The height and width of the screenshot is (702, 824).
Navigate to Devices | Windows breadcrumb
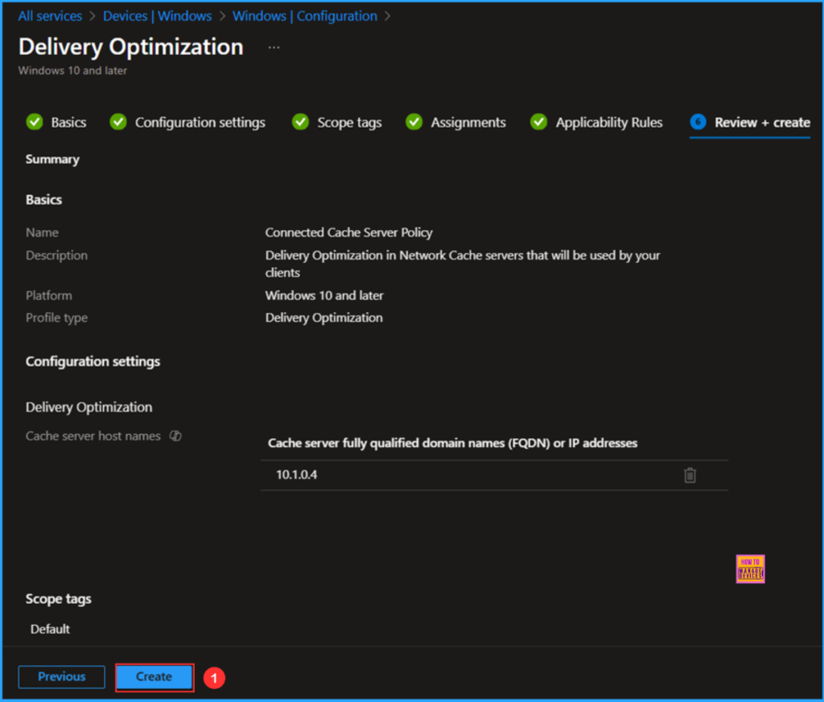pyautogui.click(x=157, y=16)
